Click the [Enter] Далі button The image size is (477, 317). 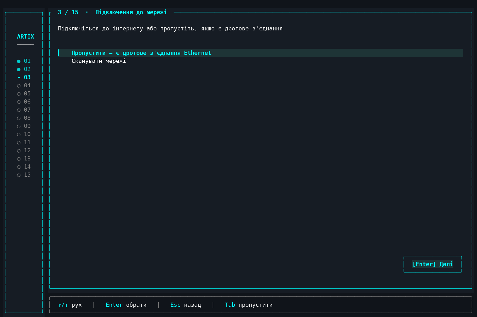(433, 264)
